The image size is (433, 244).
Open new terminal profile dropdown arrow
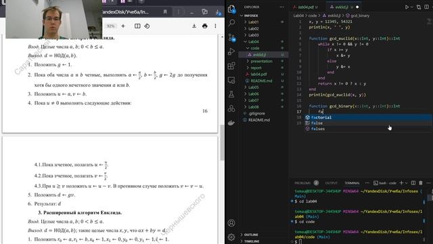(406, 183)
